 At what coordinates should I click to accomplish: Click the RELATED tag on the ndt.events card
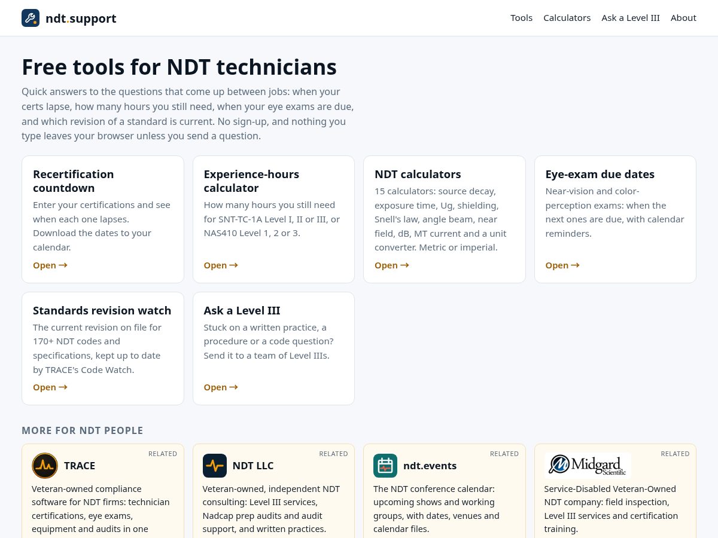click(504, 454)
